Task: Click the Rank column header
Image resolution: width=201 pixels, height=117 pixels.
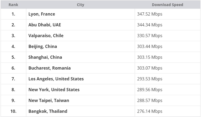Action: tap(13, 5)
